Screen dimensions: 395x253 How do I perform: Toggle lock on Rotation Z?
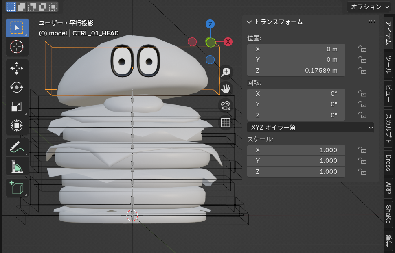(x=362, y=115)
